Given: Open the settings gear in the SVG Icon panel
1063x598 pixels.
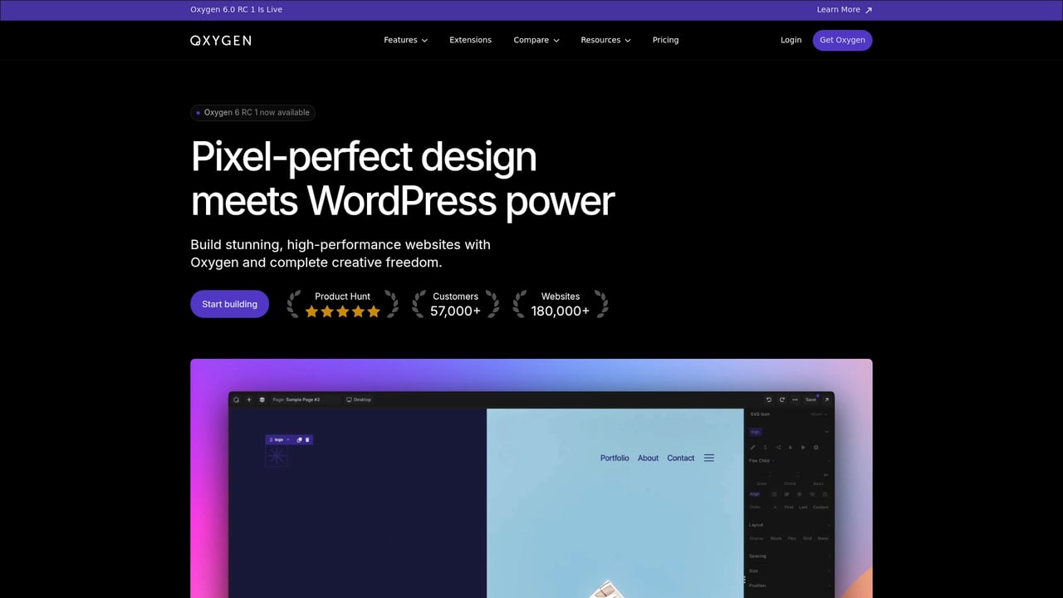Looking at the screenshot, I should coord(816,447).
